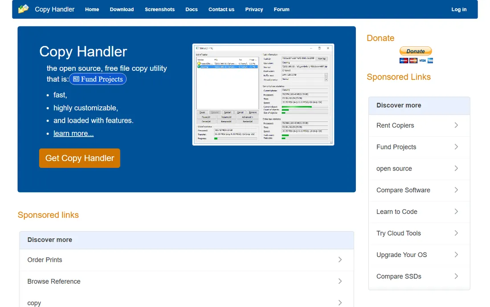Click the PayPal Donate button

(x=416, y=51)
